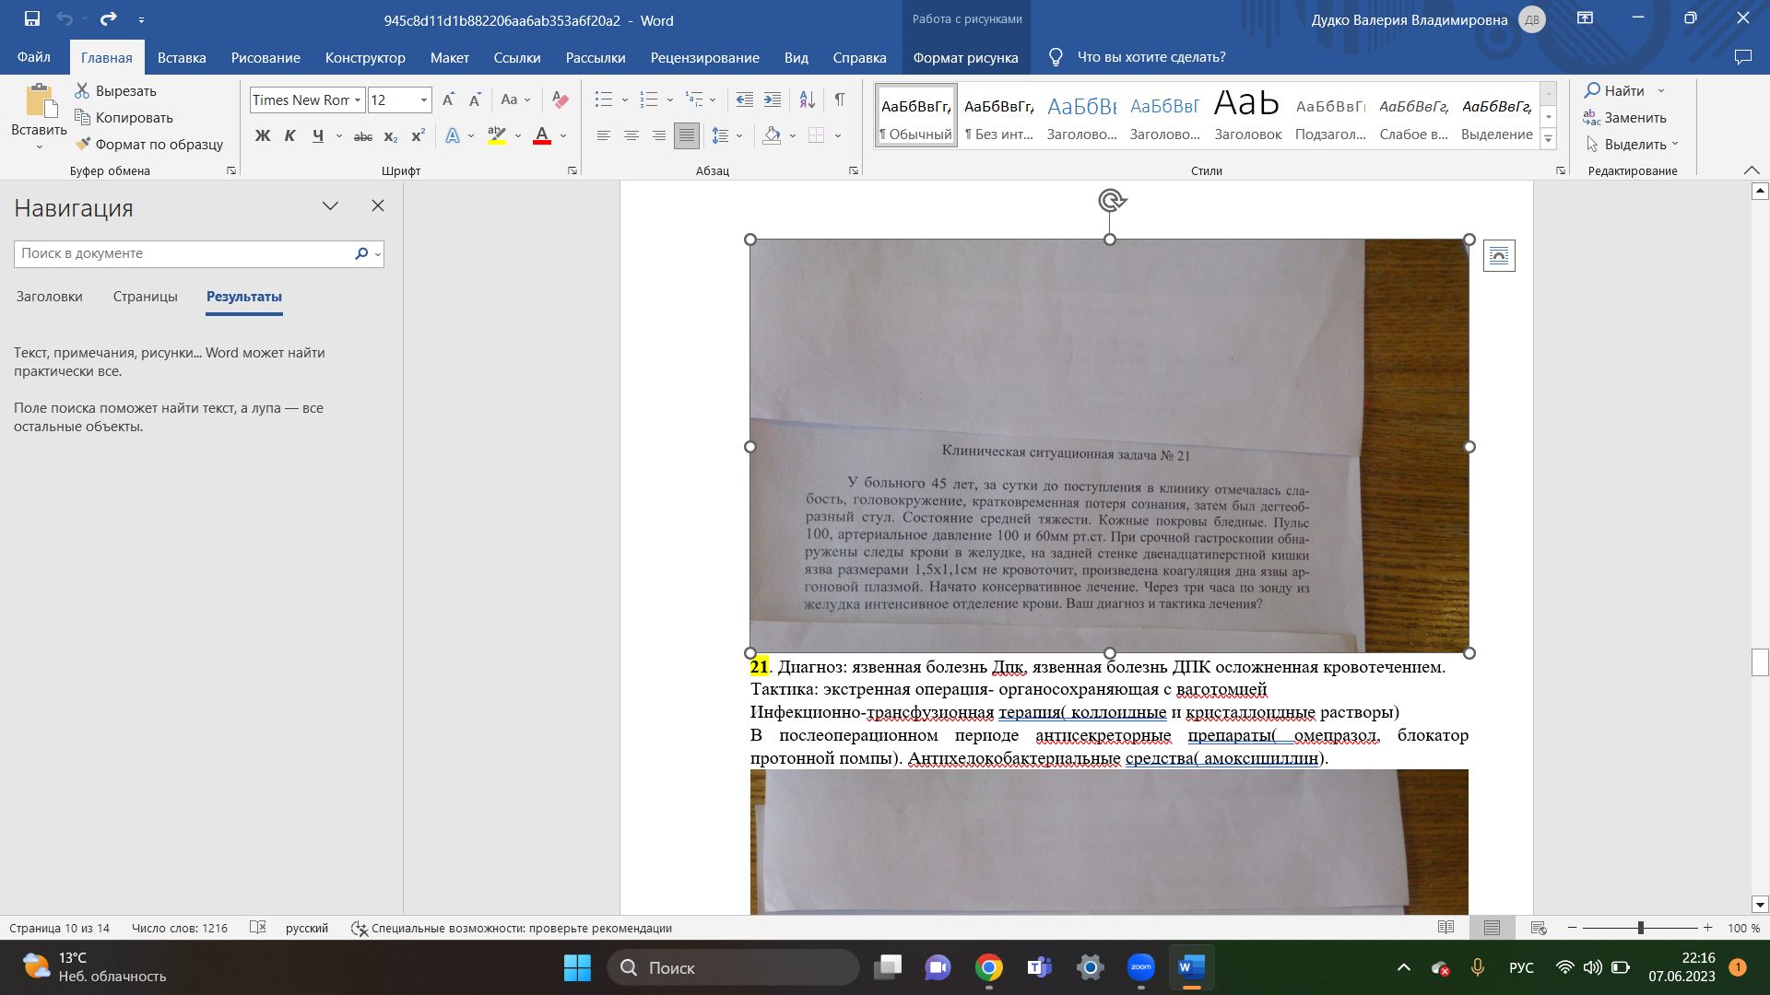Toggle strikethrough formatting
The image size is (1770, 995).
click(363, 135)
